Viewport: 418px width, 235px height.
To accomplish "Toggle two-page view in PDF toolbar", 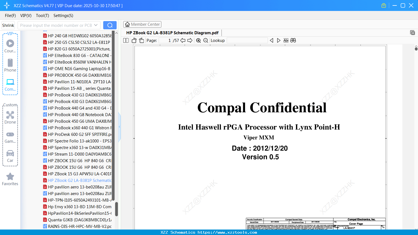I will tap(126, 41).
